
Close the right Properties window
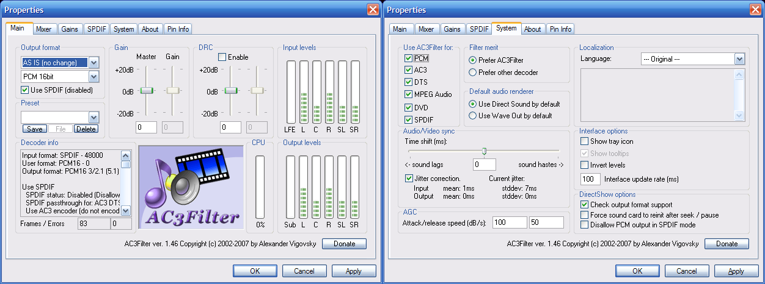(x=755, y=10)
